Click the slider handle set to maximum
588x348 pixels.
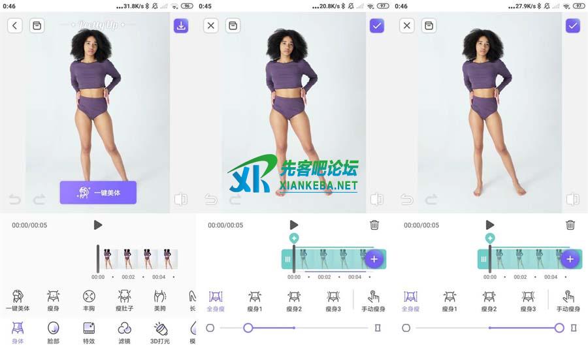[559, 328]
